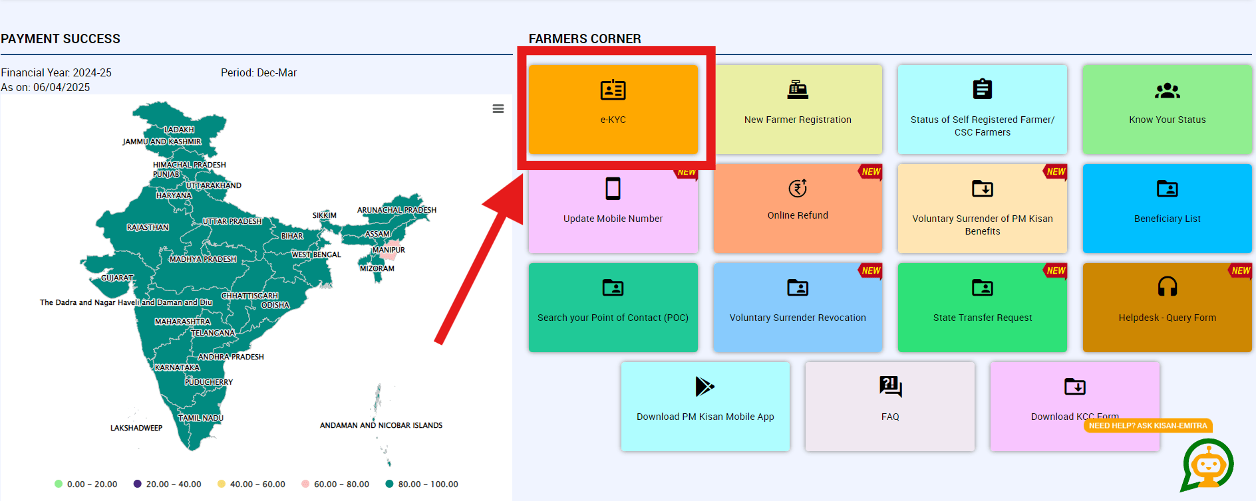Click the Online Refund rupee icon
Screen dimensions: 1256x501
click(x=798, y=188)
